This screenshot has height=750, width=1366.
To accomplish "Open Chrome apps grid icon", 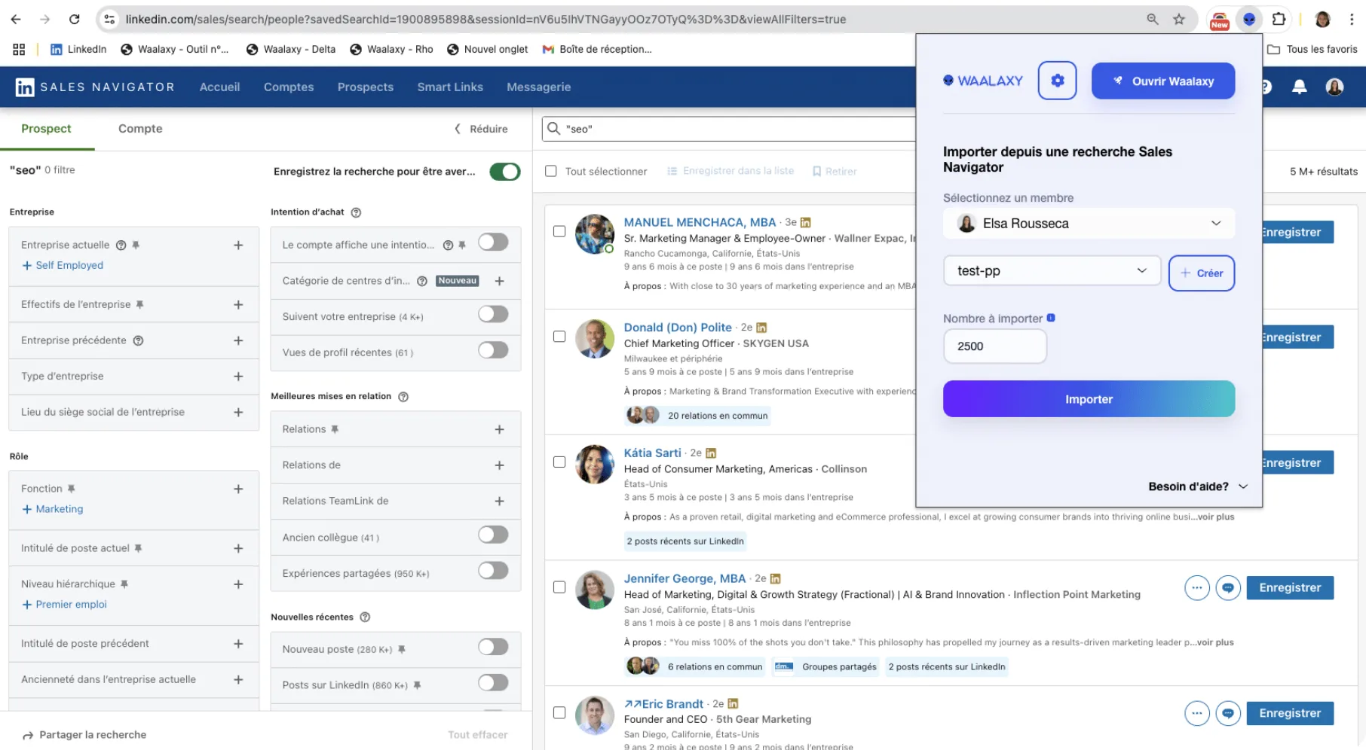I will [19, 49].
